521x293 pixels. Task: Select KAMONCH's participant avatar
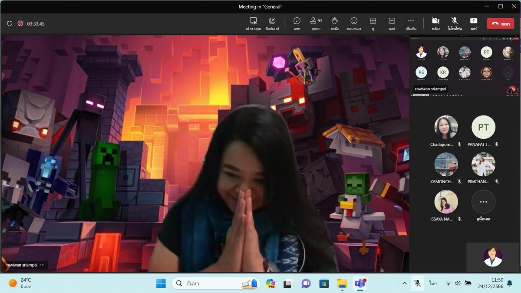446,165
